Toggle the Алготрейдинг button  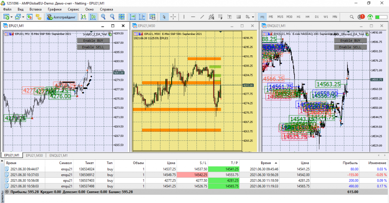pyautogui.click(x=61, y=17)
